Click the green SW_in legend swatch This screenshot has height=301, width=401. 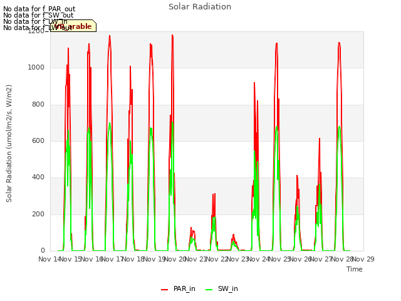[x=209, y=290]
